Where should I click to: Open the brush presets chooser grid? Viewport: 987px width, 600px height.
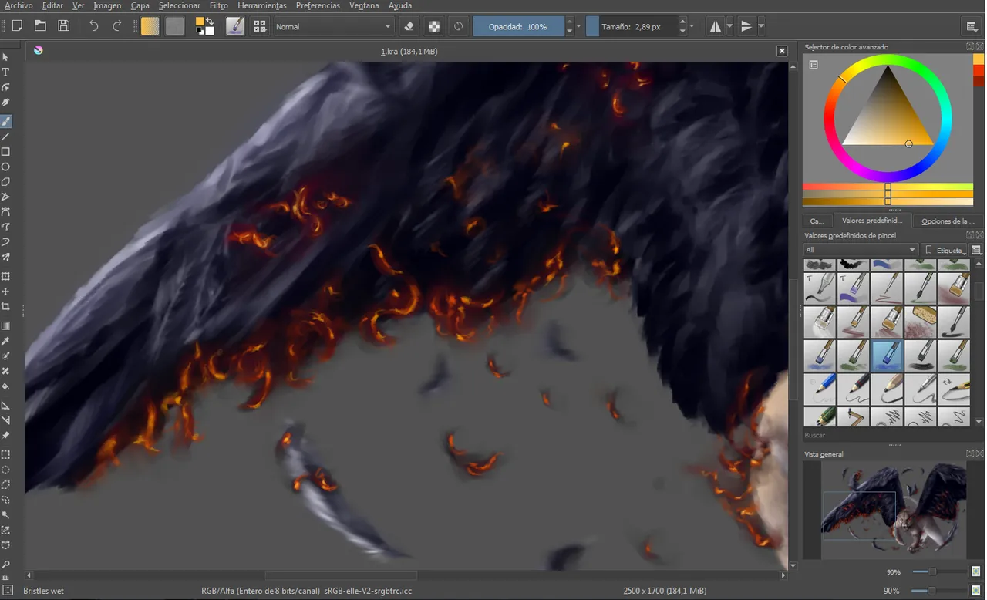click(x=260, y=26)
